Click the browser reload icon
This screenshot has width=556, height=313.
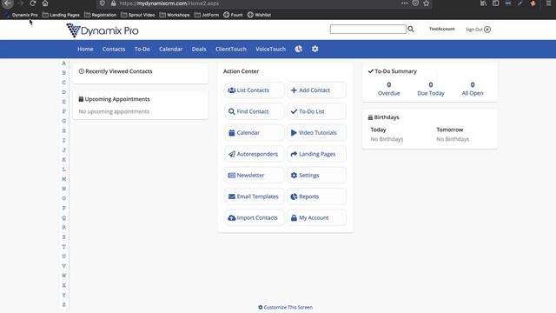pos(33,3)
